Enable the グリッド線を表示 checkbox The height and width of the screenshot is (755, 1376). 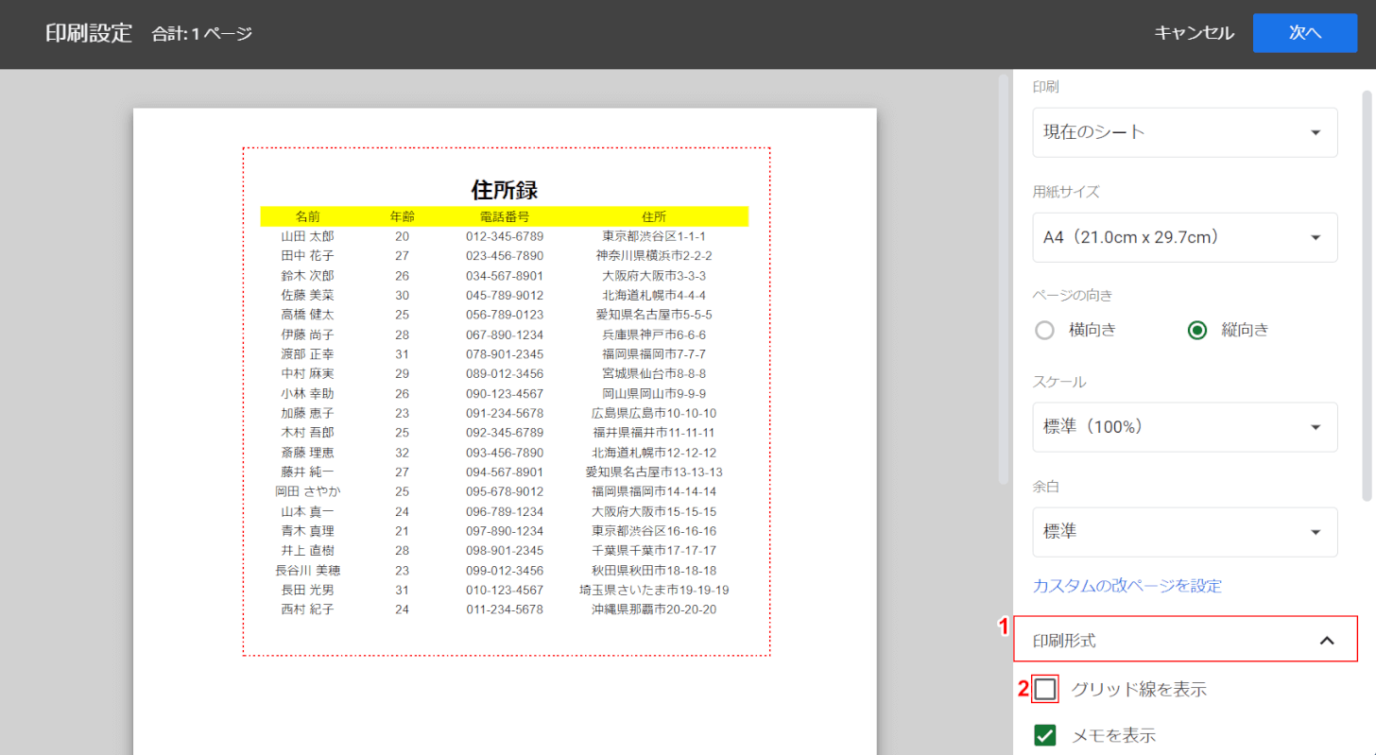(x=1044, y=689)
